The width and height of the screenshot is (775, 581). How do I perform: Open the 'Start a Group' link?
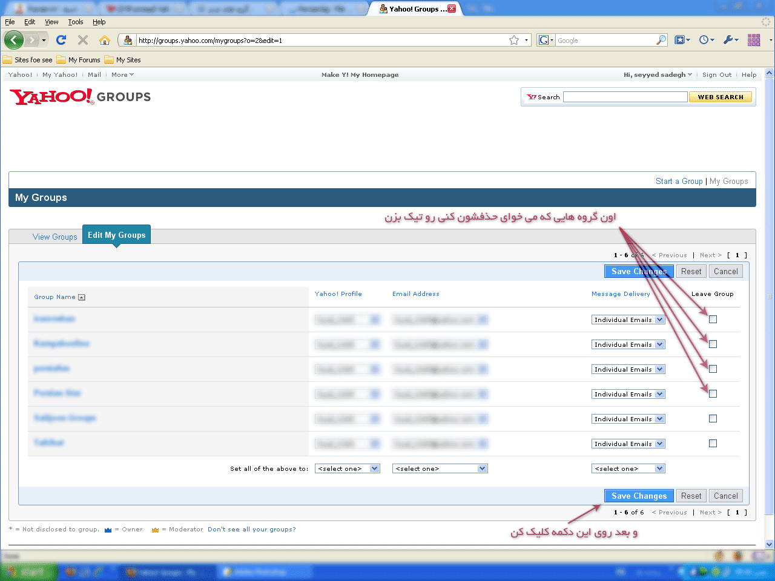pos(679,181)
